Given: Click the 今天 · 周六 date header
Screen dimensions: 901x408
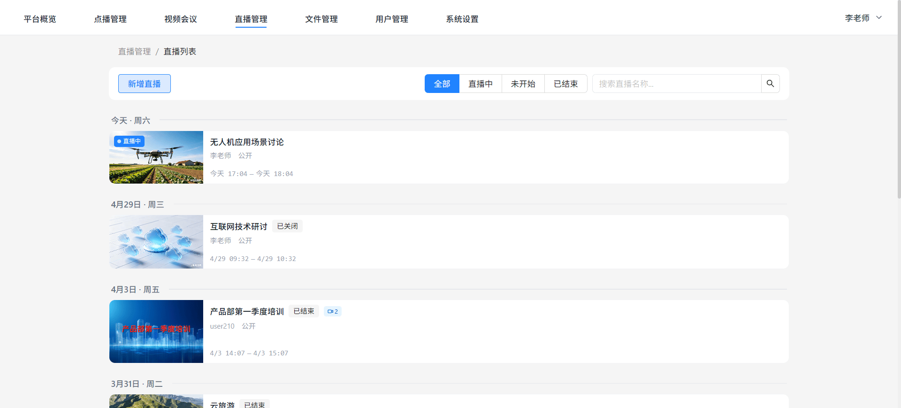Looking at the screenshot, I should pos(130,121).
